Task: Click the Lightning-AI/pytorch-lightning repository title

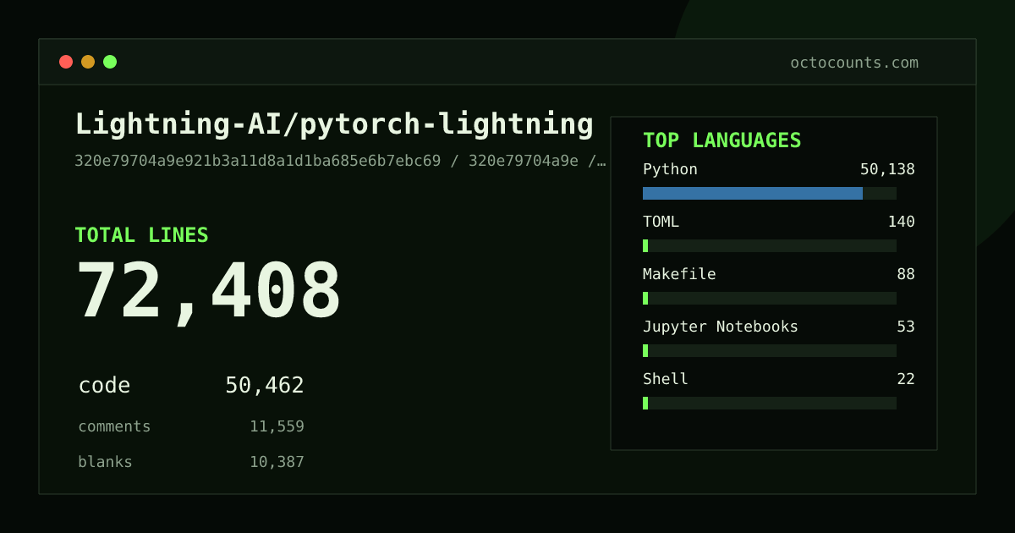Action: 334,124
